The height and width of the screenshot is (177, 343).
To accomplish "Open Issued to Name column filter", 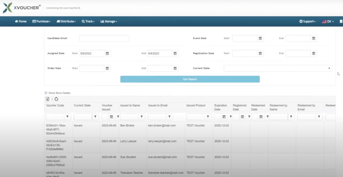I will (x=141, y=117).
